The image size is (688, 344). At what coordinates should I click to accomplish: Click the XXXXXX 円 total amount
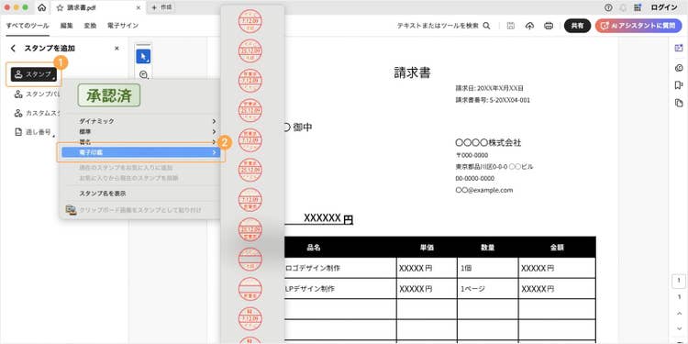coord(328,218)
